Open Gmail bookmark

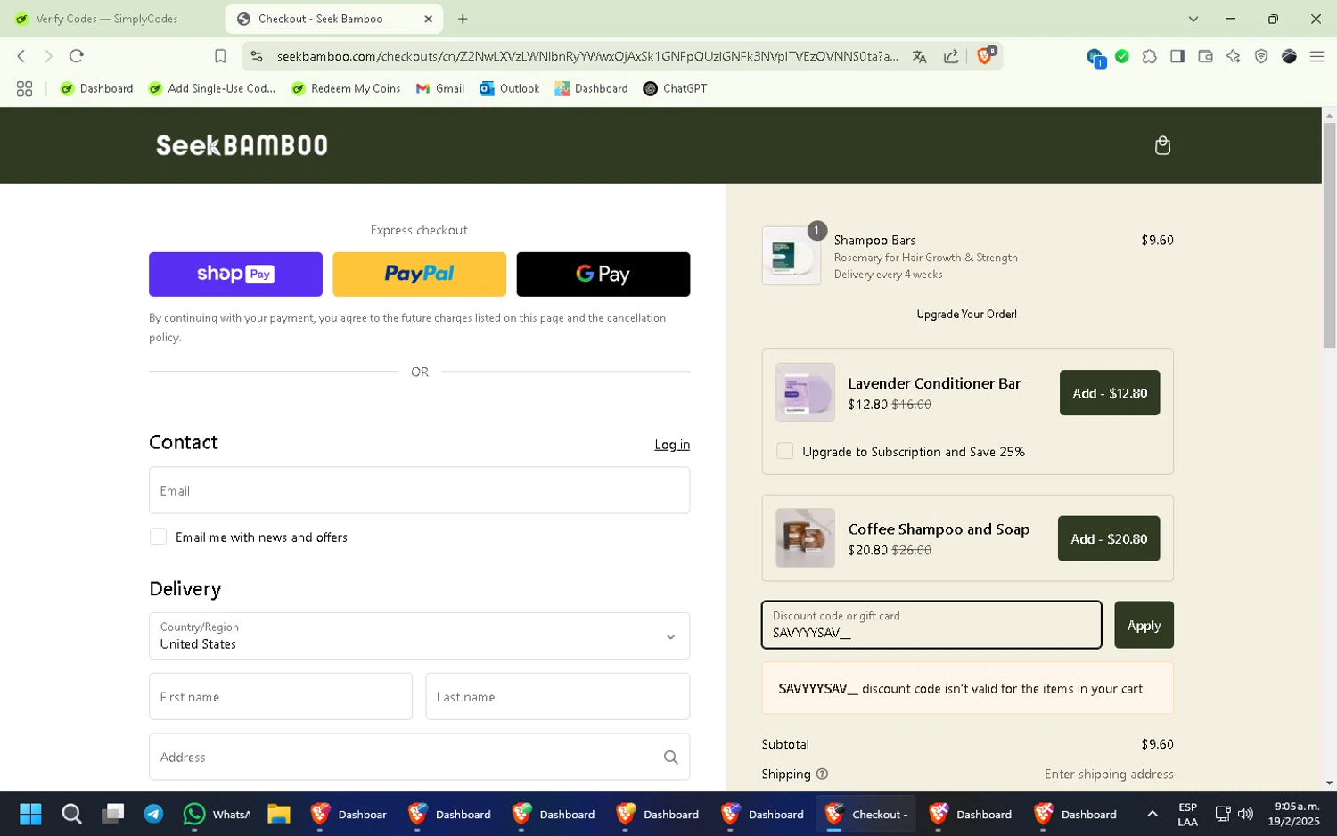[440, 88]
